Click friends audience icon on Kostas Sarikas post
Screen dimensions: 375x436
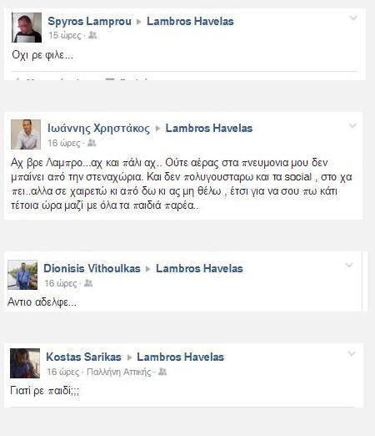(x=162, y=372)
